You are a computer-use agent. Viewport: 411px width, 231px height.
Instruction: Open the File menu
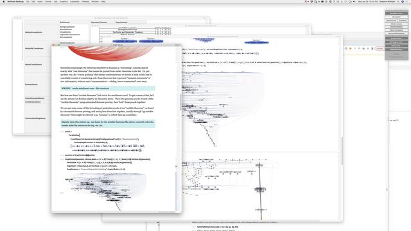(28, 1)
